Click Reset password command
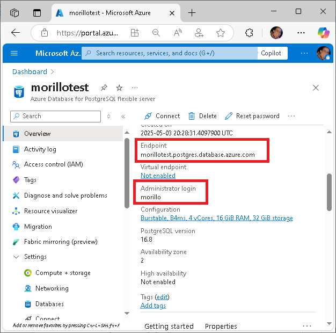Image resolution: width=336 pixels, height=333 pixels. 252,116
